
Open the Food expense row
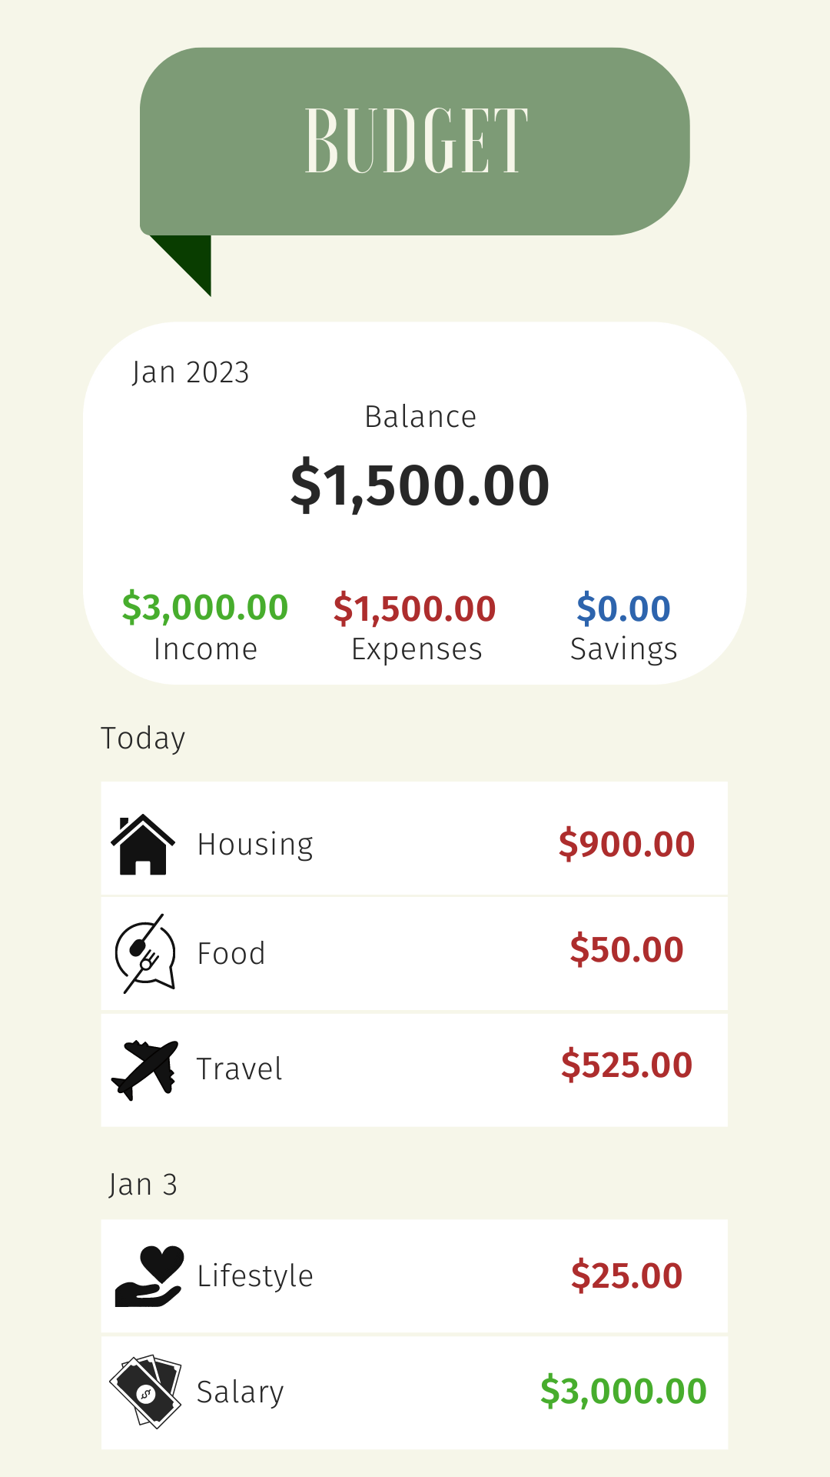(414, 954)
